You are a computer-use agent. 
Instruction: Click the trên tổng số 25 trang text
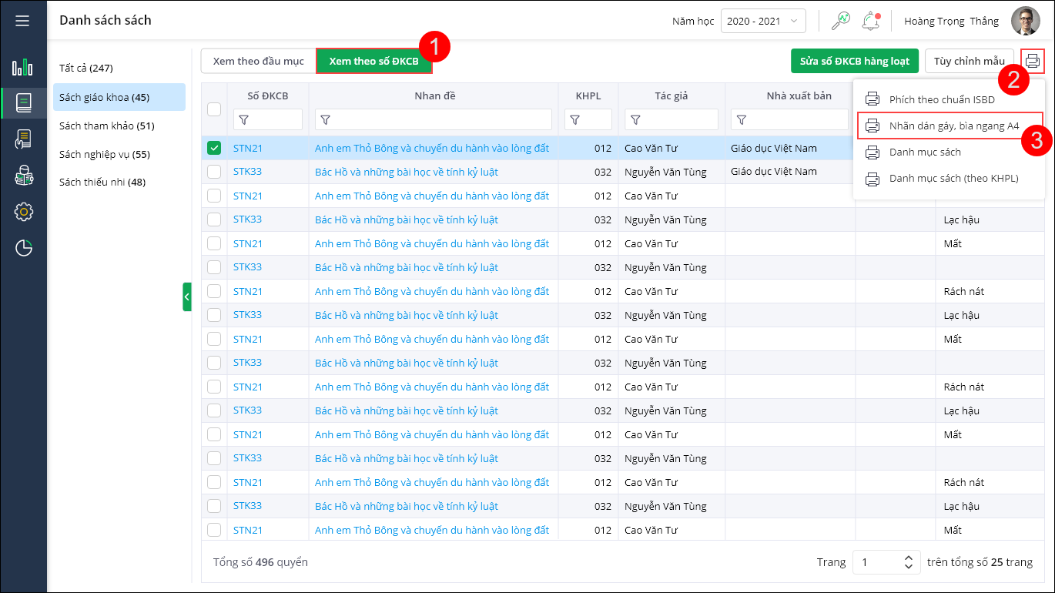point(980,562)
